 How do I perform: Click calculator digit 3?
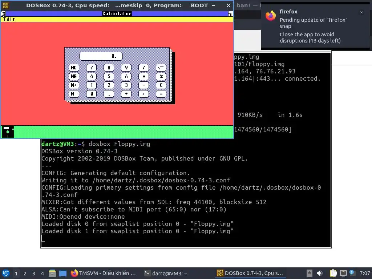point(126,85)
